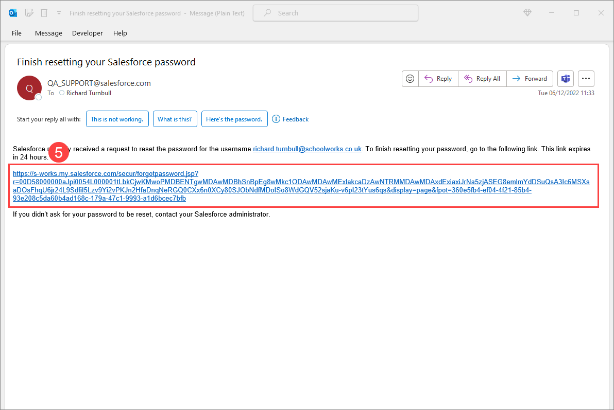Click the Feedback info icon
This screenshot has width=614, height=410.
coord(276,119)
